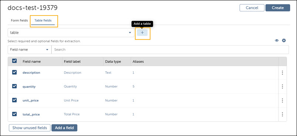Click the plus icon to add a table
This screenshot has height=136, width=297.
142,33
